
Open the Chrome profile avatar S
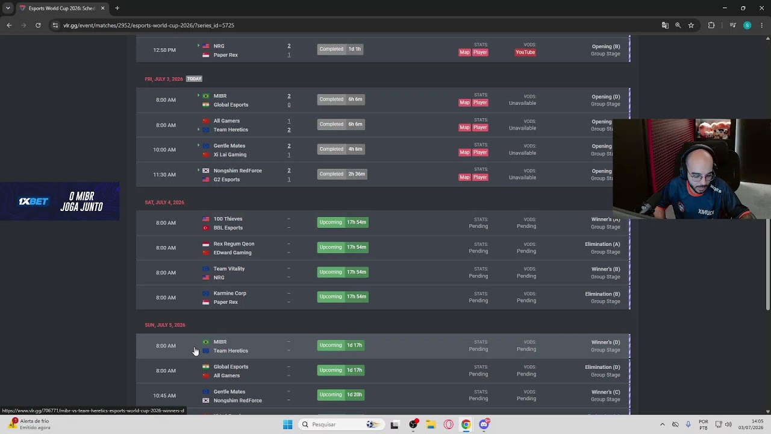(747, 25)
